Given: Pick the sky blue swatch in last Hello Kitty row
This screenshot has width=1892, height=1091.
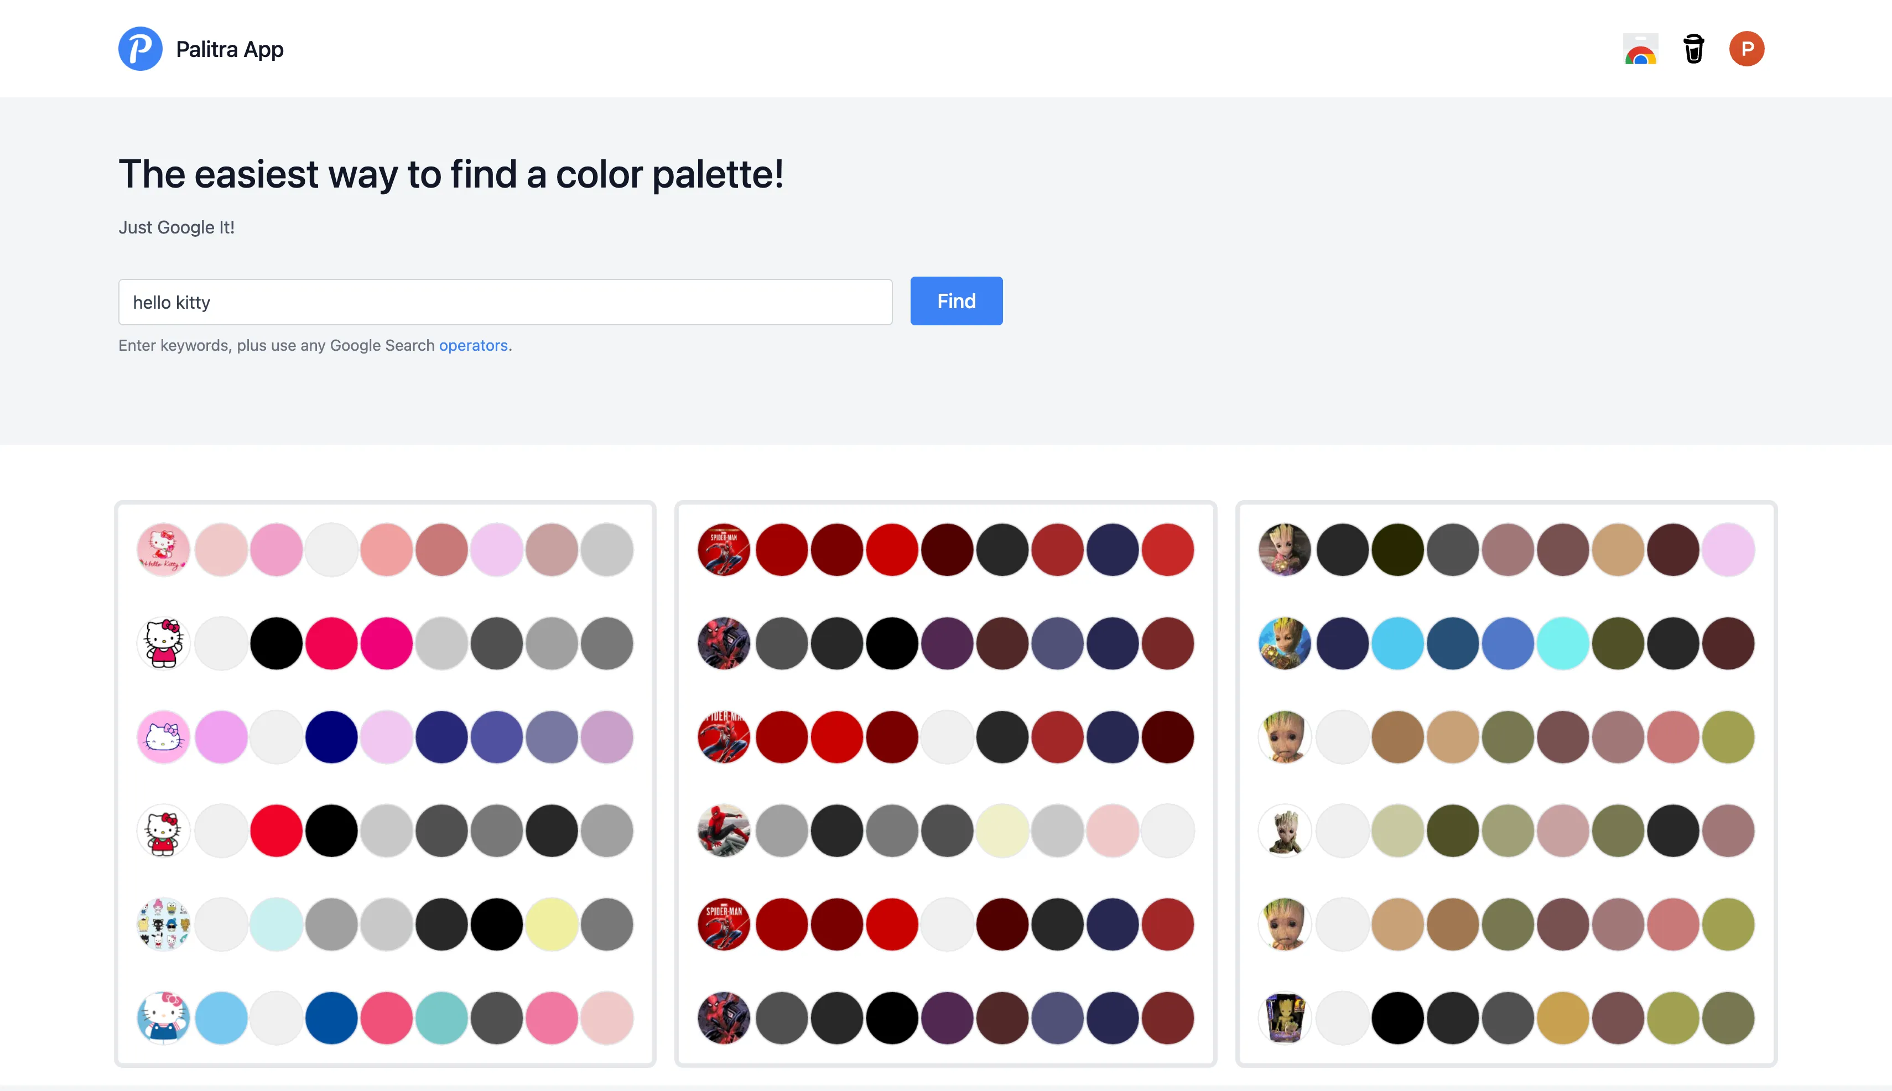Looking at the screenshot, I should pos(221,1017).
